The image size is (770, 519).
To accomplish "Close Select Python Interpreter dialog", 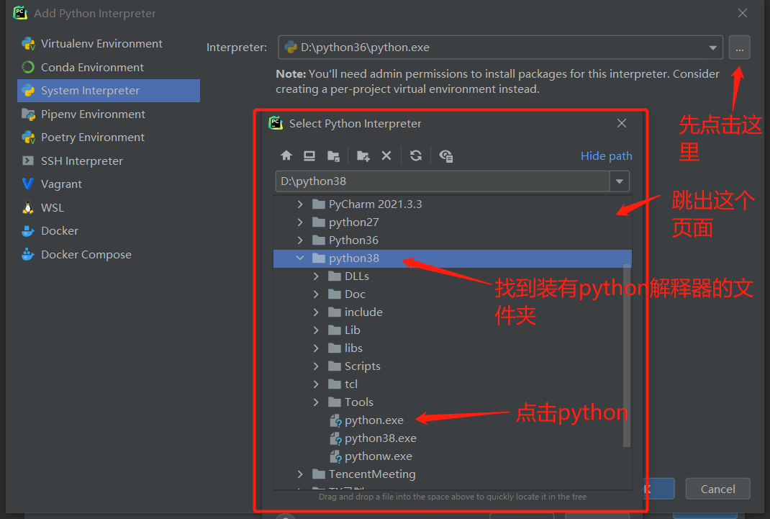I will (622, 123).
